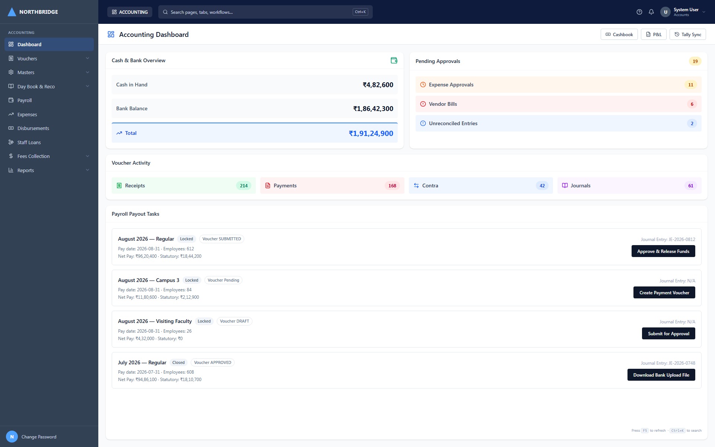The height and width of the screenshot is (447, 715).
Task: Click the Journals book icon
Action: pos(565,186)
